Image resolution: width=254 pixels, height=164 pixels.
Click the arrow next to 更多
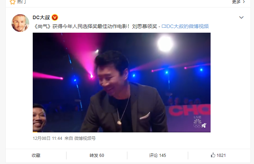[x=244, y=2]
